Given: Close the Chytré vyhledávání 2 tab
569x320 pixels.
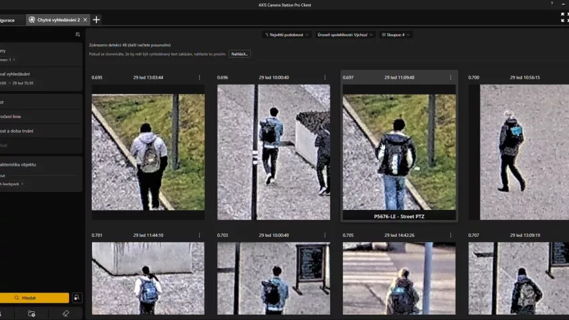Looking at the screenshot, I should [85, 20].
